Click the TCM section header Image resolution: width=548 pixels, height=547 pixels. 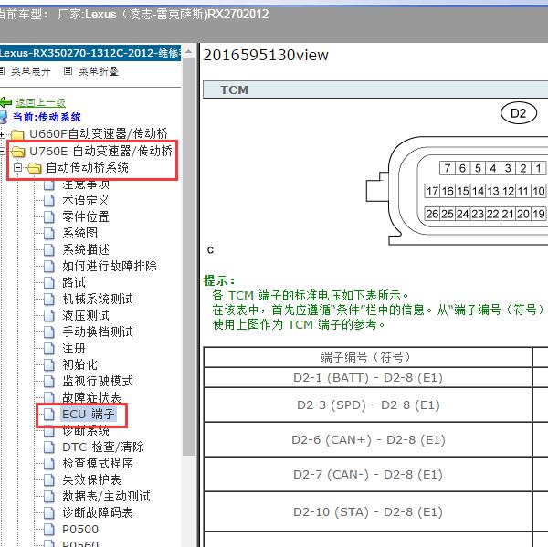point(375,89)
